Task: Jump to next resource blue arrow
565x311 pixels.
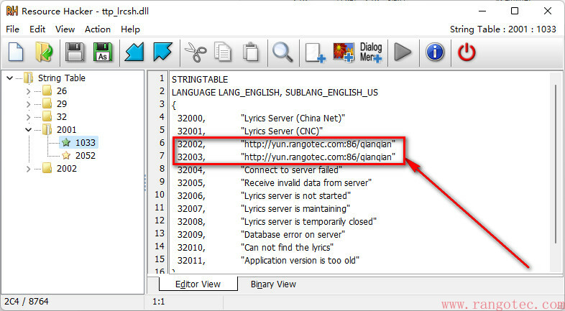Action: point(162,52)
